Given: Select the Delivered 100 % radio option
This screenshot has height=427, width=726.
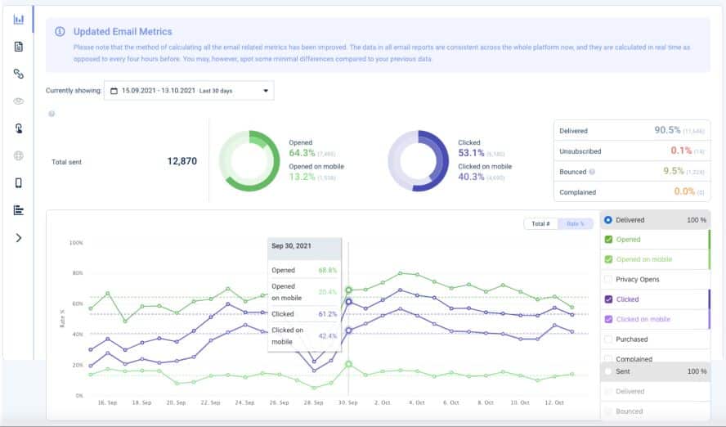Looking at the screenshot, I should pos(608,220).
